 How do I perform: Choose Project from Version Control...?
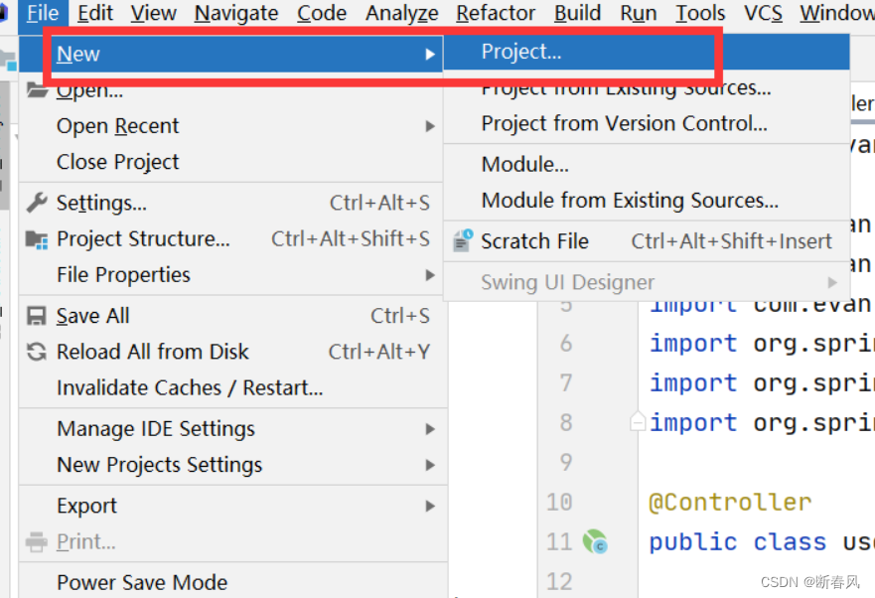(x=624, y=123)
